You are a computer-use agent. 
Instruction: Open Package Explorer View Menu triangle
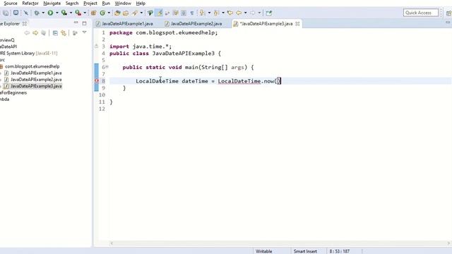(85, 32)
